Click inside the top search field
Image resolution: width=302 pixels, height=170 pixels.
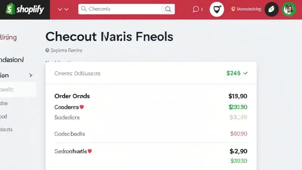coord(125,9)
